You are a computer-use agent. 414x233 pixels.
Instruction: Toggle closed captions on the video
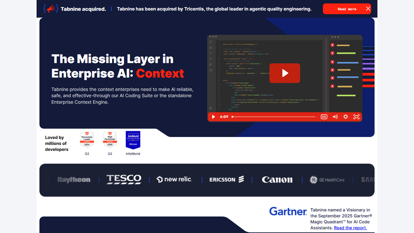tap(324, 117)
